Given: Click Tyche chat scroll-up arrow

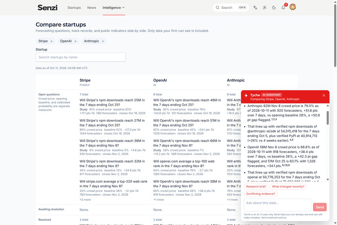Looking at the screenshot, I should tap(327, 106).
